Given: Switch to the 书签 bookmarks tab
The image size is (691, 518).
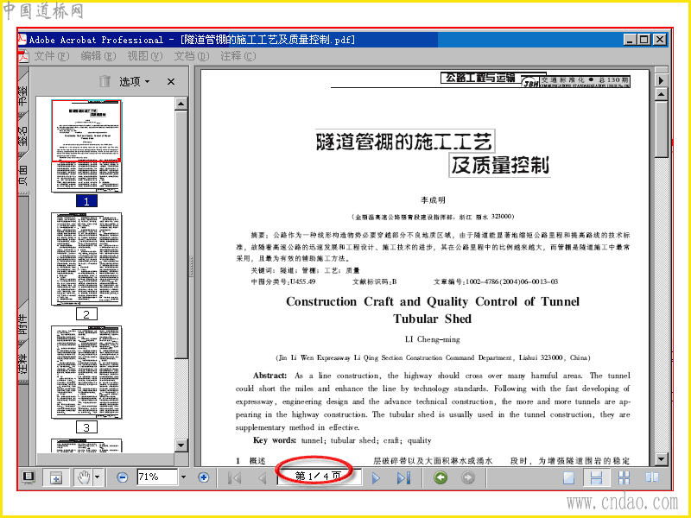Looking at the screenshot, I should click(x=23, y=96).
